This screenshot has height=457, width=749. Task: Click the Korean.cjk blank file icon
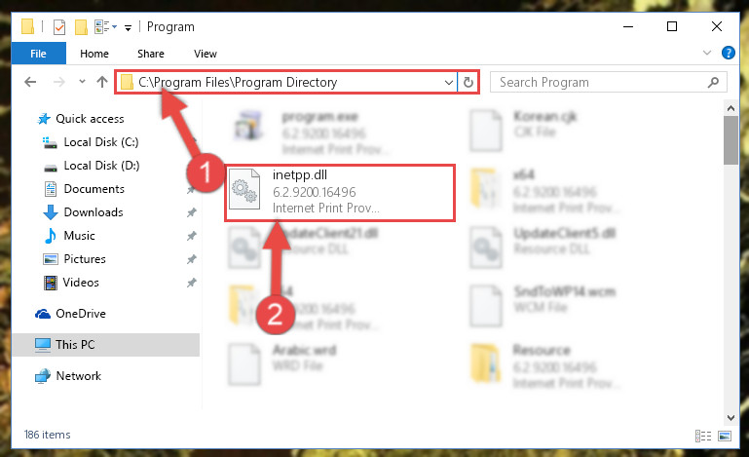485,131
